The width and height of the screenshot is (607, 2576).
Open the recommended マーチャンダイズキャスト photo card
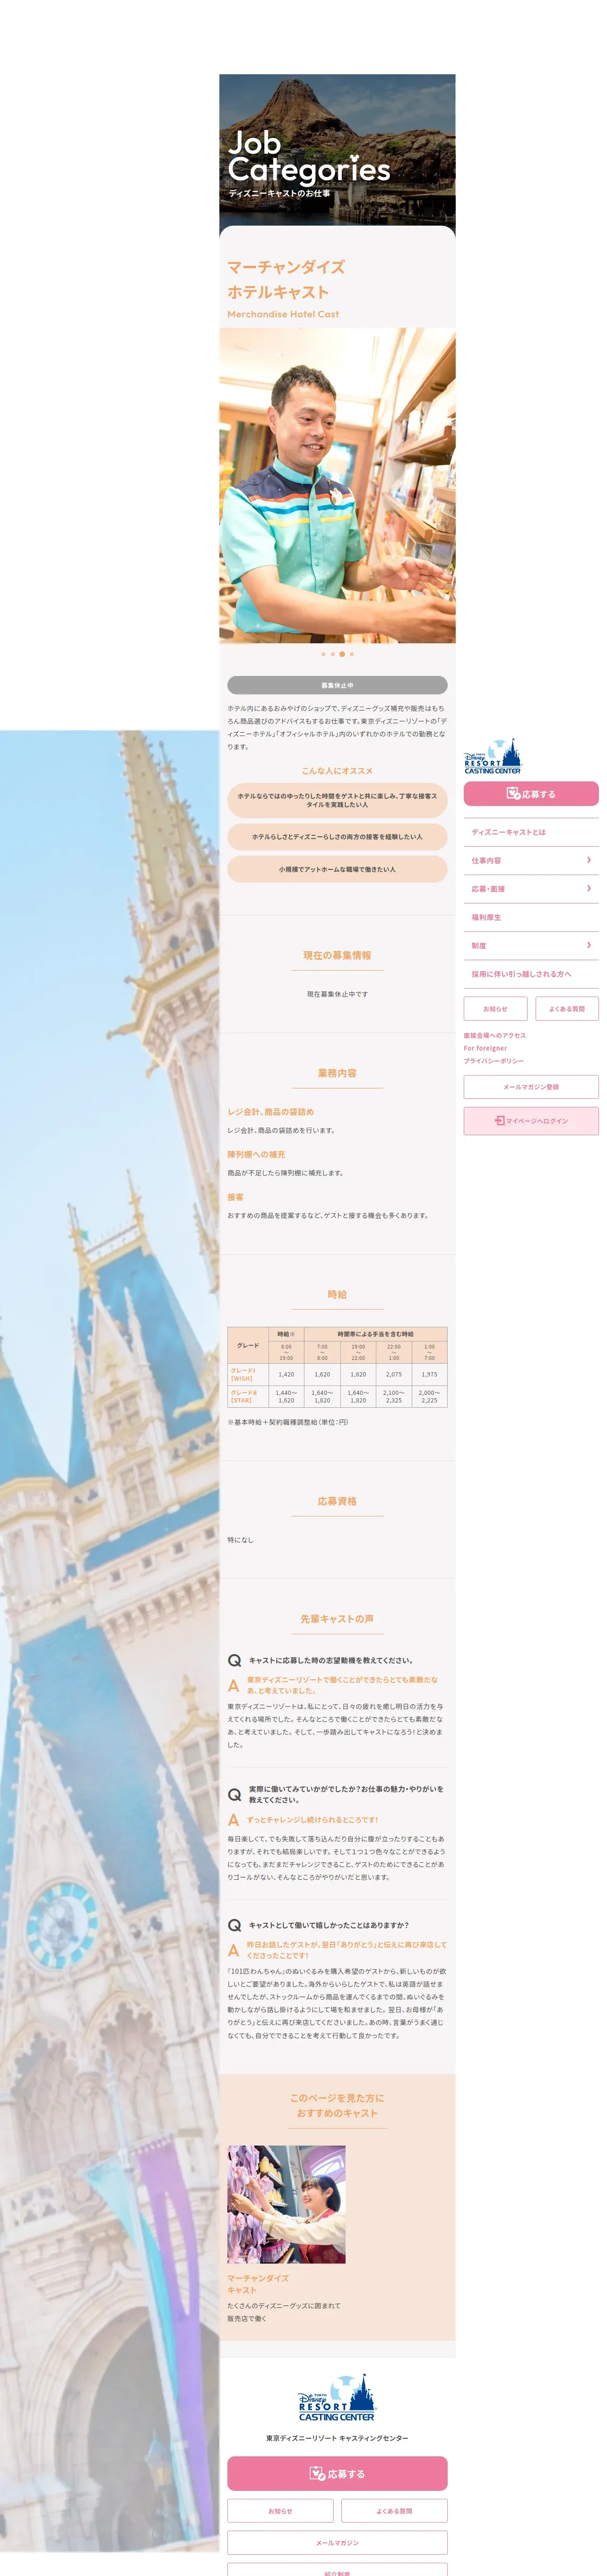pos(286,2204)
